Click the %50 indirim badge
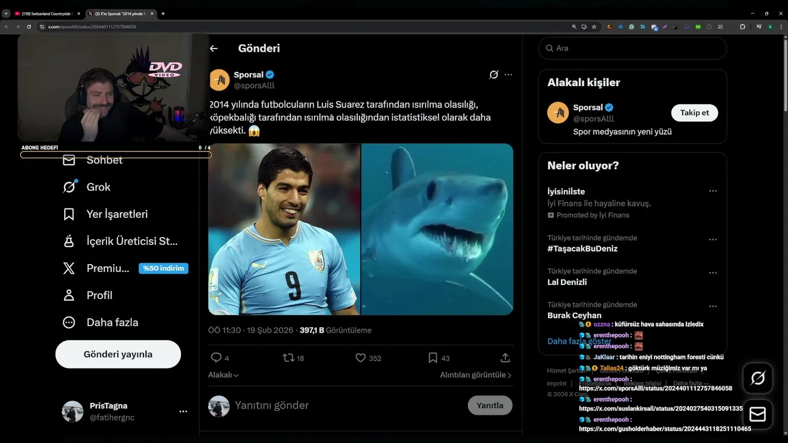 click(x=163, y=268)
